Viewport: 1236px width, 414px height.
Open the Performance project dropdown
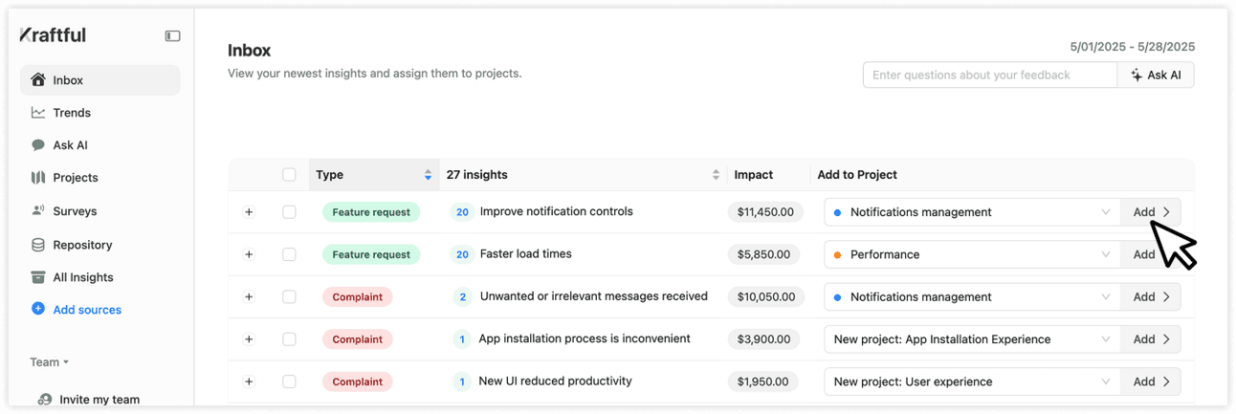[x=971, y=254]
